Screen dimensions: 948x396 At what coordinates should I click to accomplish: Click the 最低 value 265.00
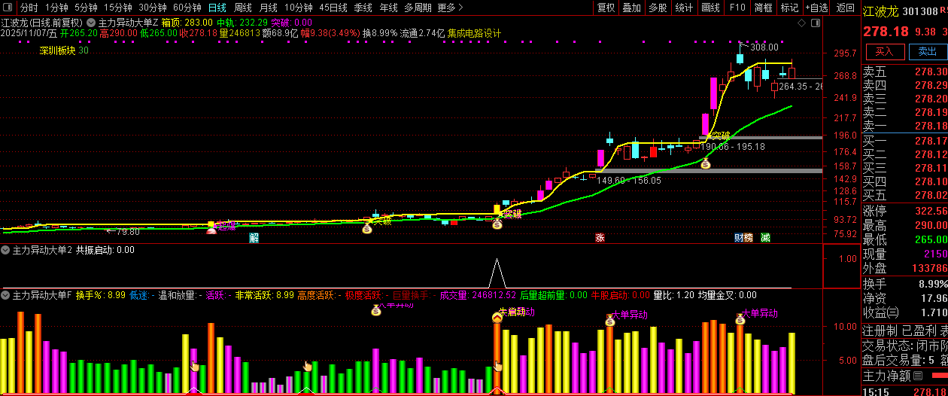931,239
